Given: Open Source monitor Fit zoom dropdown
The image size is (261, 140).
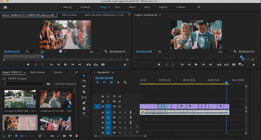Looking at the screenshot, I should click(31, 51).
